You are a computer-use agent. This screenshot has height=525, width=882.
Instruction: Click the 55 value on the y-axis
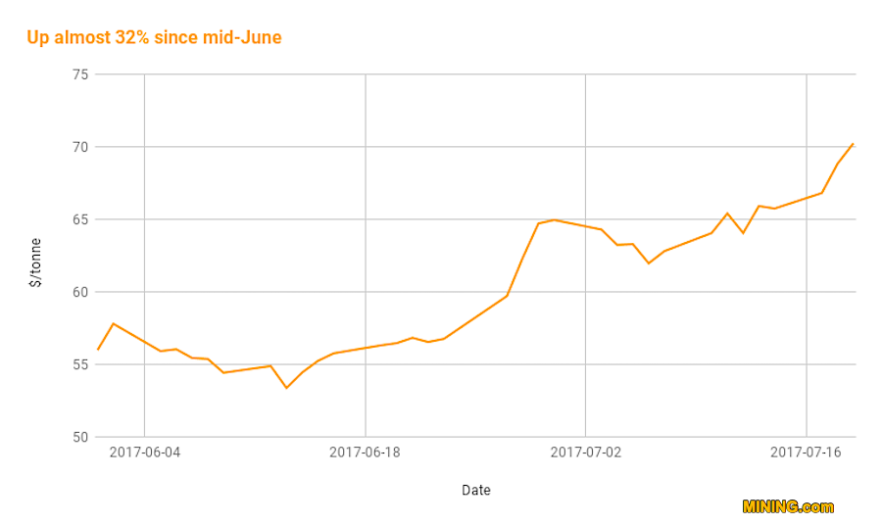80,364
